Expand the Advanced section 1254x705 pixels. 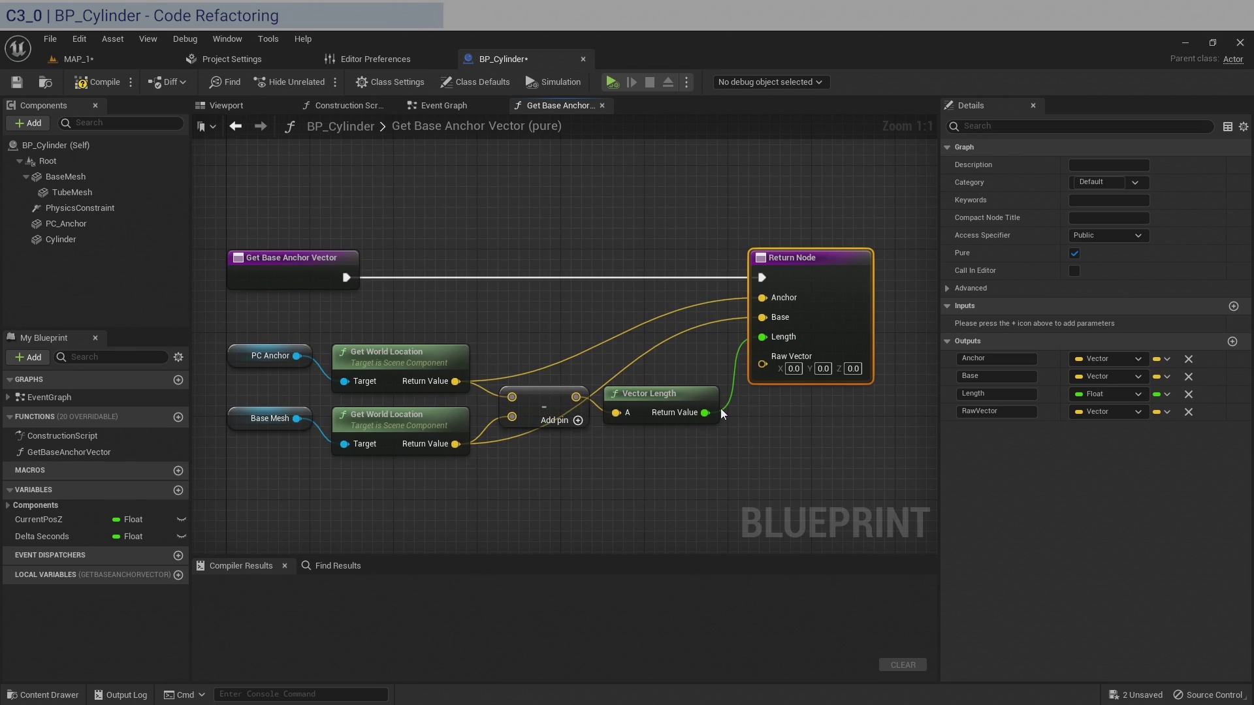coord(947,289)
